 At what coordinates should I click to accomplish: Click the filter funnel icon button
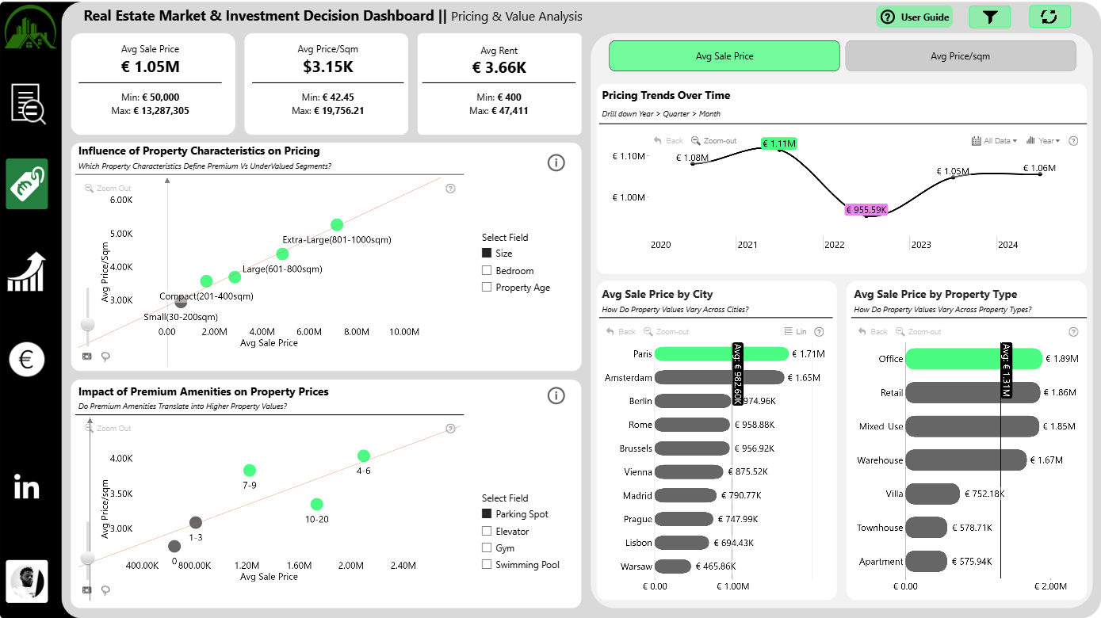pyautogui.click(x=990, y=17)
